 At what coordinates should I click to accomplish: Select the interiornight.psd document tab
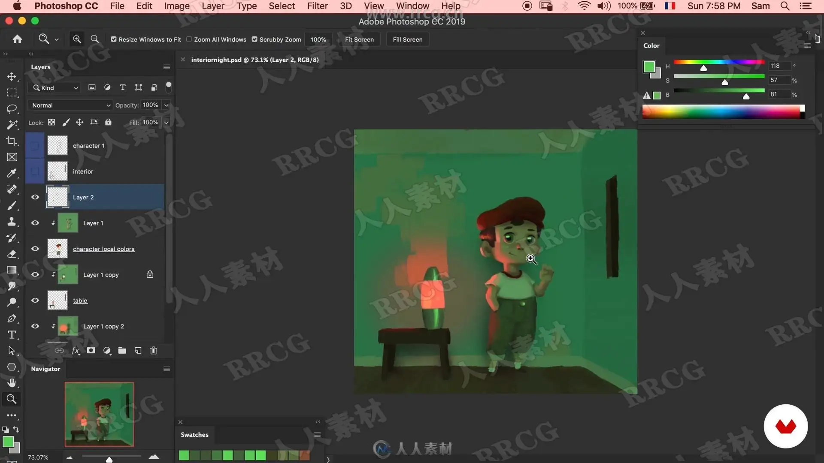click(x=254, y=60)
